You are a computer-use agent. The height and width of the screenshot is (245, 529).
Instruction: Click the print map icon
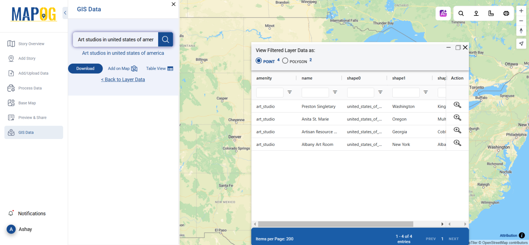[x=506, y=13]
